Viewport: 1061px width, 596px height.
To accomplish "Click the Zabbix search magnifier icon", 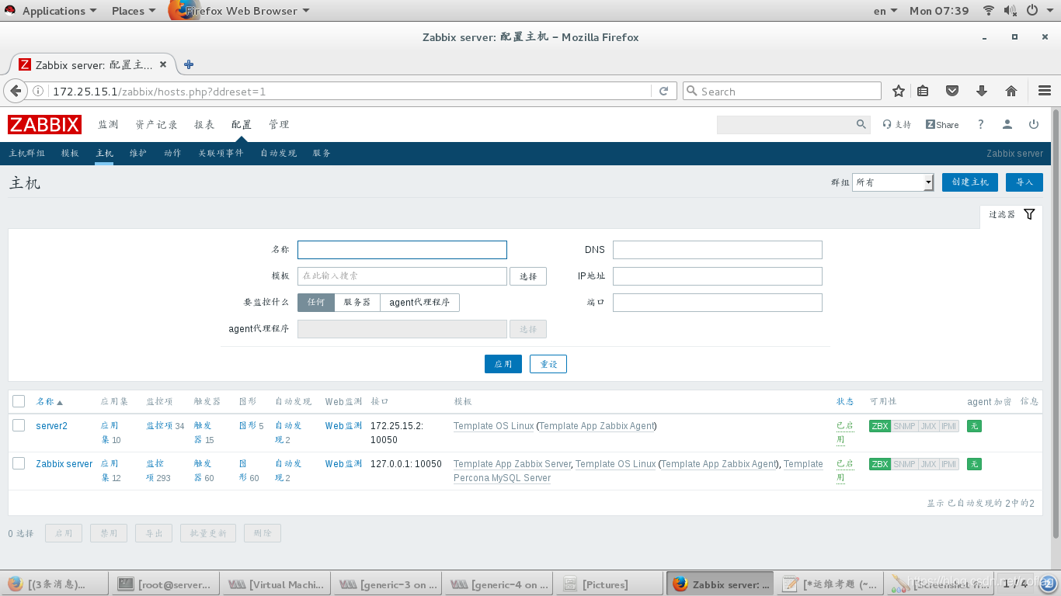I will click(x=861, y=124).
